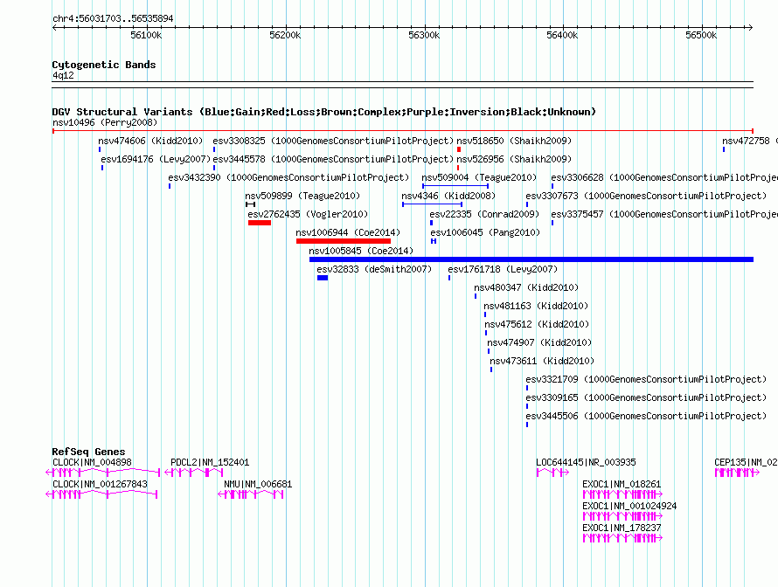Open esv32833 (deSmith2007) label
The width and height of the screenshot is (778, 587).
pyautogui.click(x=375, y=269)
